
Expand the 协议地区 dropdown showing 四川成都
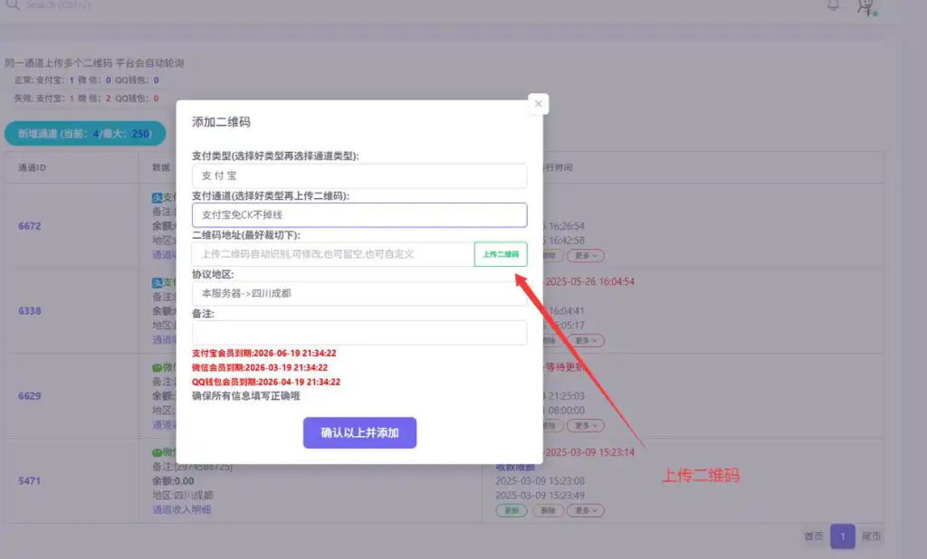(x=359, y=293)
